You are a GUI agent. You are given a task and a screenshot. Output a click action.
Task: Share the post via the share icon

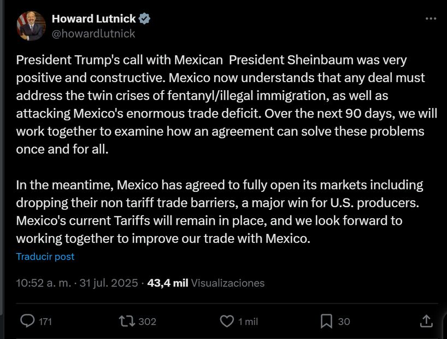coord(426,321)
